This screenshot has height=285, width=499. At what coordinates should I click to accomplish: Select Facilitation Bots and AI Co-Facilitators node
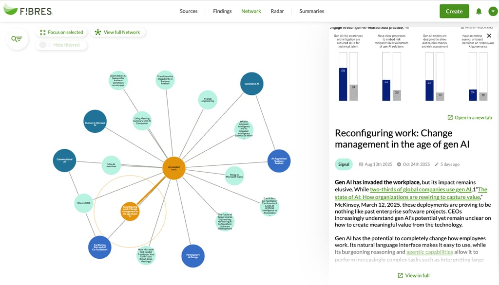pyautogui.click(x=99, y=247)
